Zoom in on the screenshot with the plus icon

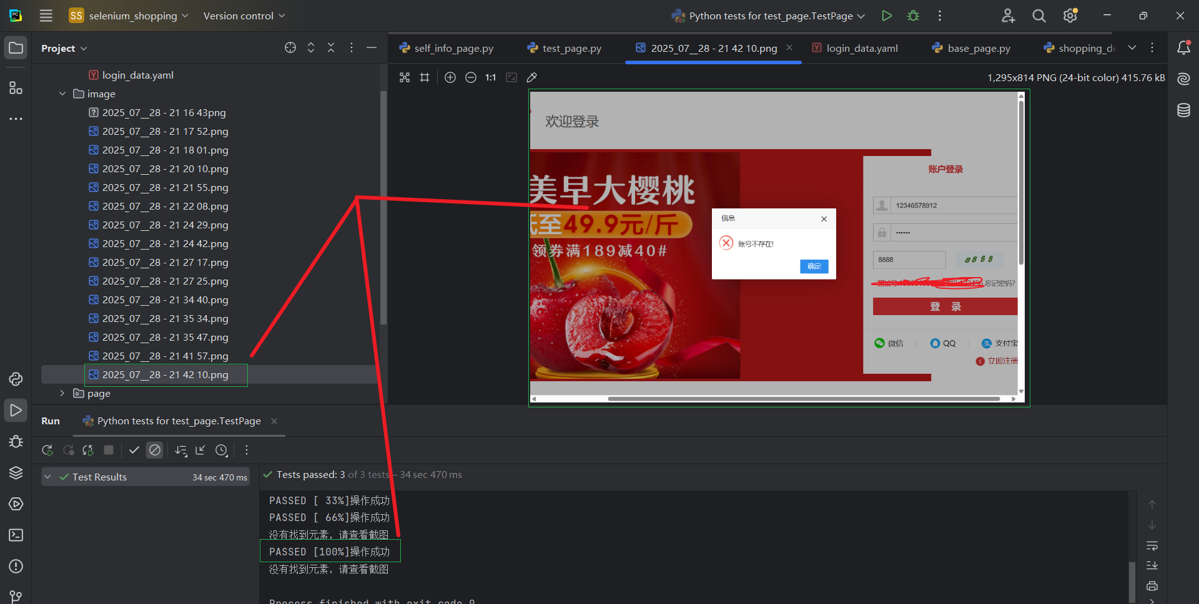tap(450, 77)
